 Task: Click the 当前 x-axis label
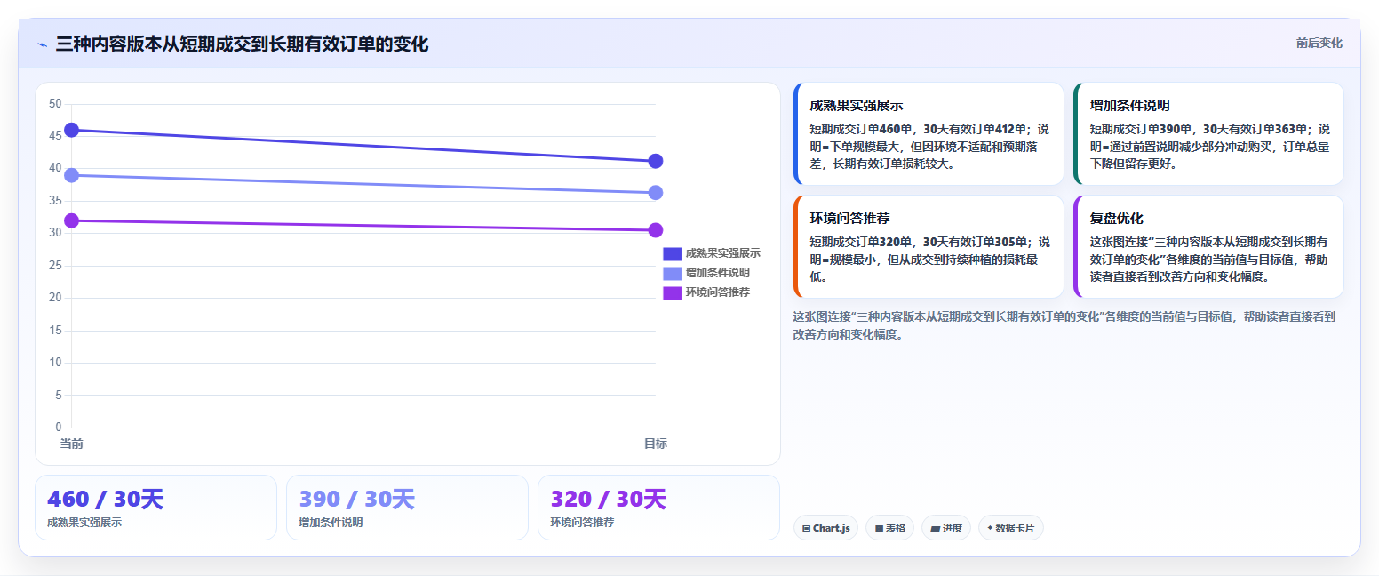coord(72,444)
